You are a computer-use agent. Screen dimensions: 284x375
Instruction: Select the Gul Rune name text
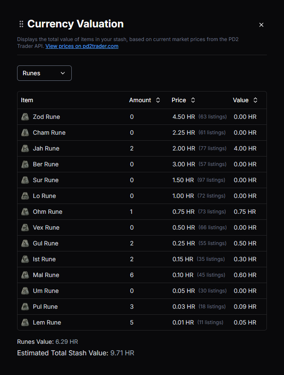pyautogui.click(x=46, y=243)
